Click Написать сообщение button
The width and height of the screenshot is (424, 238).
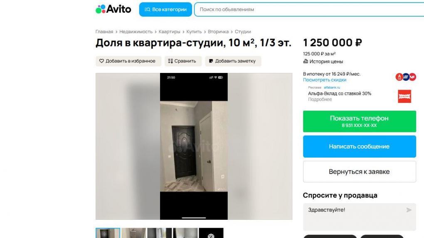click(360, 146)
